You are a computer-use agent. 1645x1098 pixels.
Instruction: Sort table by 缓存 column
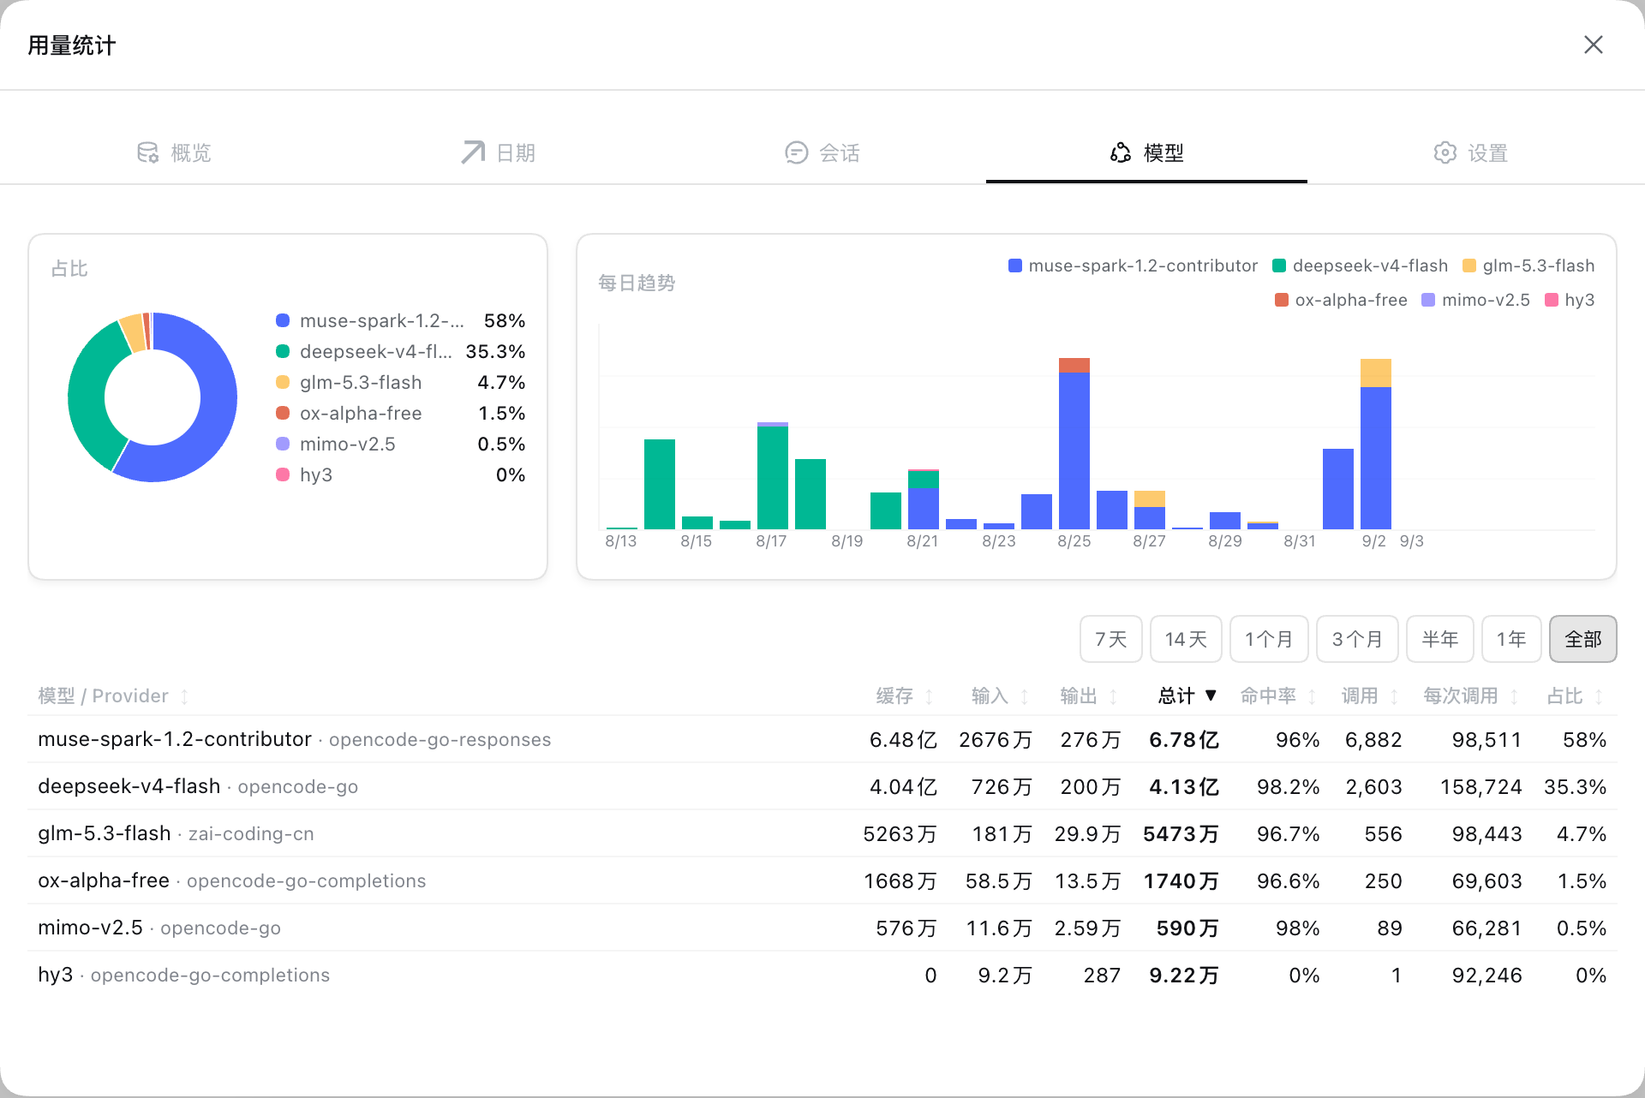click(904, 695)
